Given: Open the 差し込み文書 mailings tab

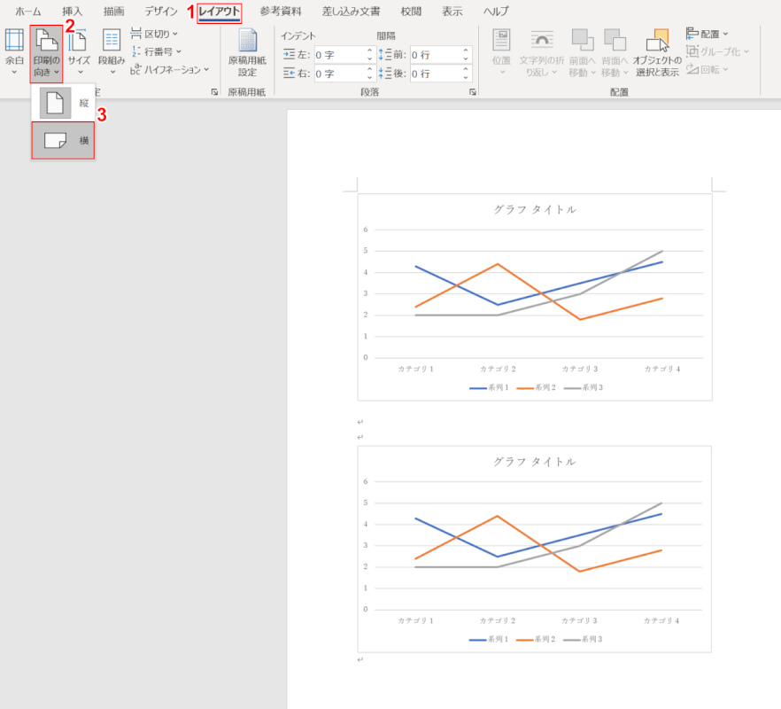Looking at the screenshot, I should [352, 12].
